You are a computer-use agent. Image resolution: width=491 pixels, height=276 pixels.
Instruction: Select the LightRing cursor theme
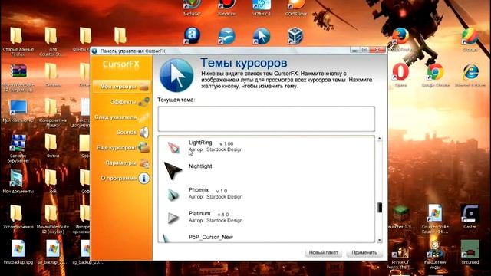coord(266,146)
